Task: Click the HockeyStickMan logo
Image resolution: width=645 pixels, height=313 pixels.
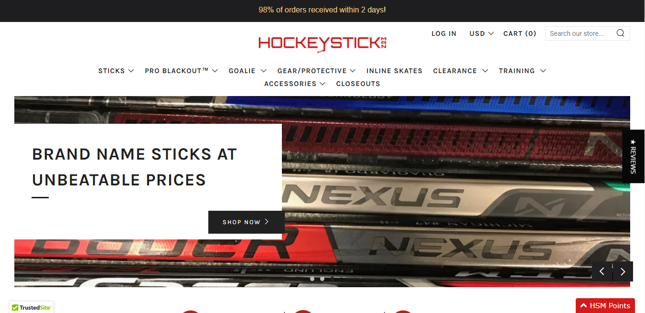Action: click(x=322, y=43)
